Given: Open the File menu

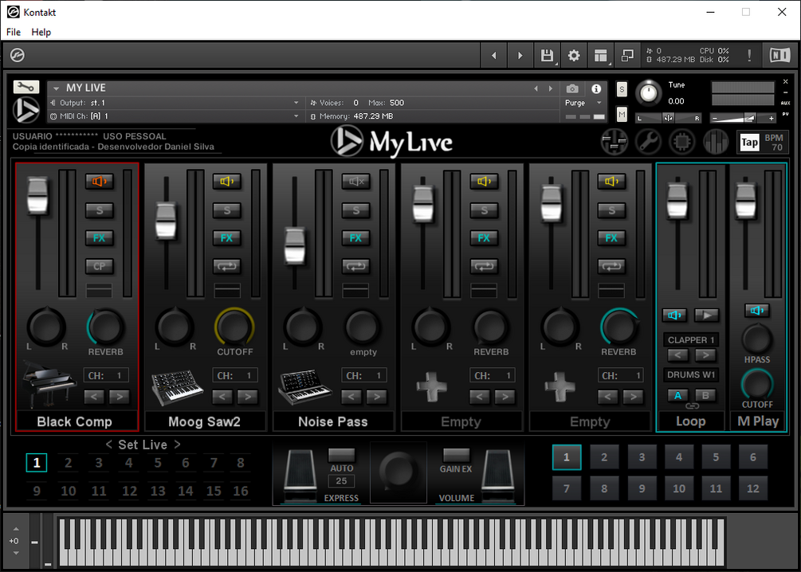Looking at the screenshot, I should click(x=14, y=32).
